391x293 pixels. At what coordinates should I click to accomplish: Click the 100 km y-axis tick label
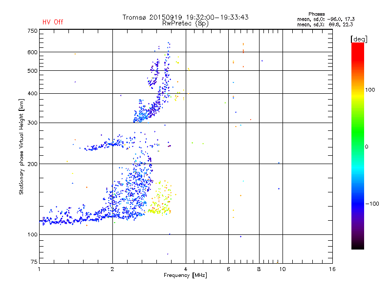tap(32, 235)
